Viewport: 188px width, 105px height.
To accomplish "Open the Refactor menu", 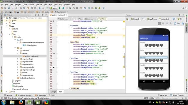I will click(x=39, y=5).
